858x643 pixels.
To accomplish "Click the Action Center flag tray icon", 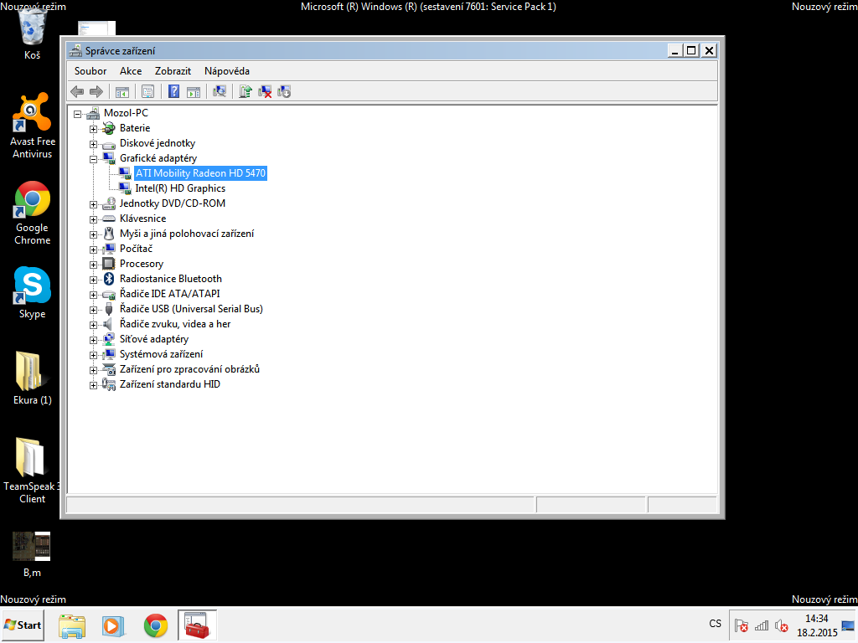I will tap(742, 625).
